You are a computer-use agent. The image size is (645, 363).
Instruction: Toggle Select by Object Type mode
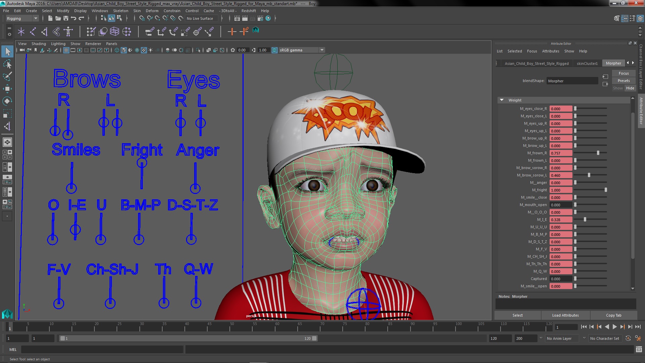[x=112, y=18]
